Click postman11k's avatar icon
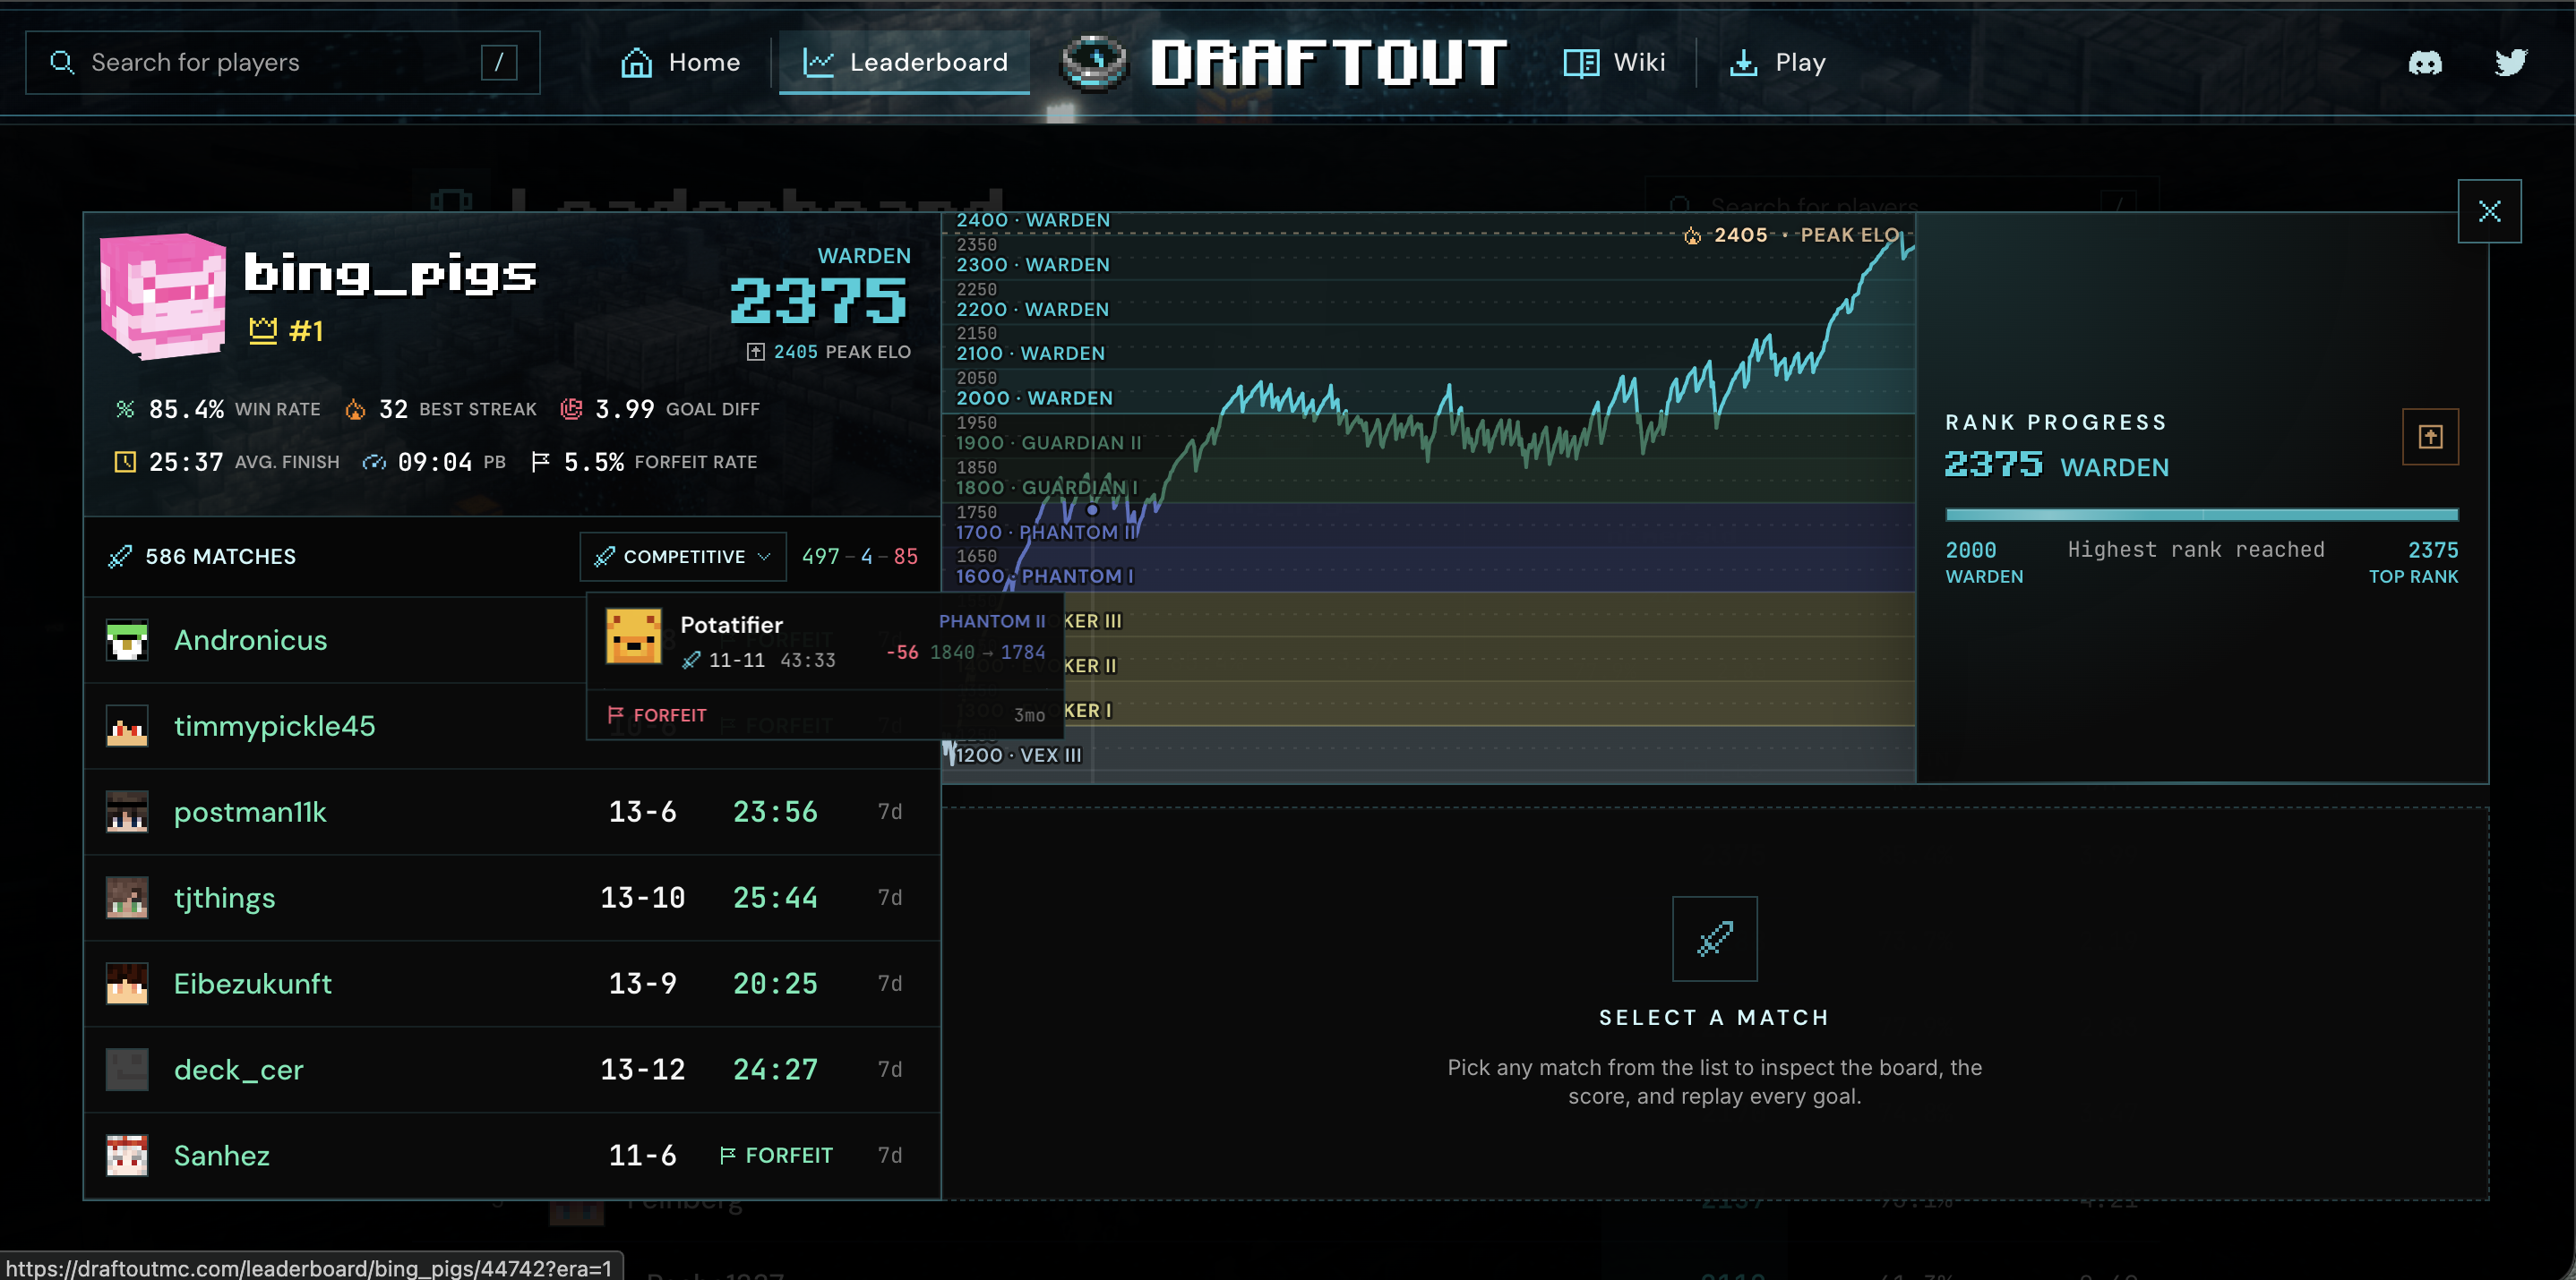Image resolution: width=2576 pixels, height=1280 pixels. [x=127, y=813]
